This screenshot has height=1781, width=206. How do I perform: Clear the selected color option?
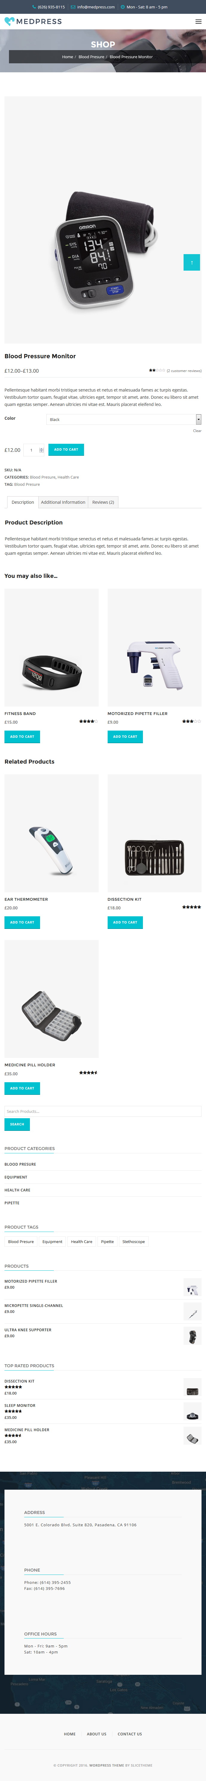(197, 431)
